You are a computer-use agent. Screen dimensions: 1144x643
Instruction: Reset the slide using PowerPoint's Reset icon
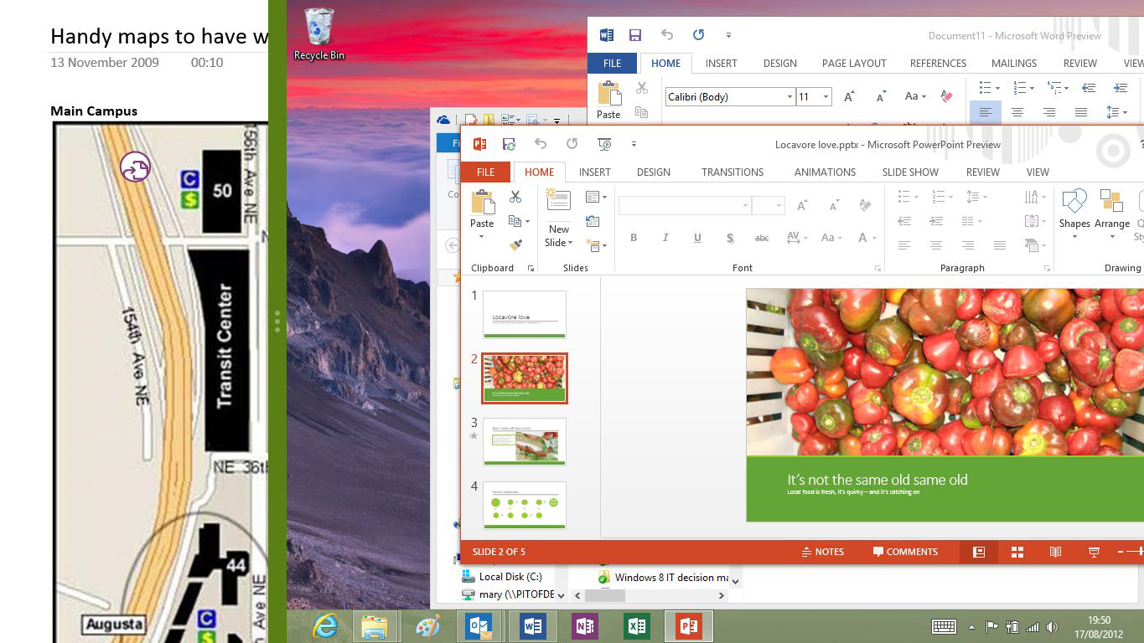click(593, 221)
